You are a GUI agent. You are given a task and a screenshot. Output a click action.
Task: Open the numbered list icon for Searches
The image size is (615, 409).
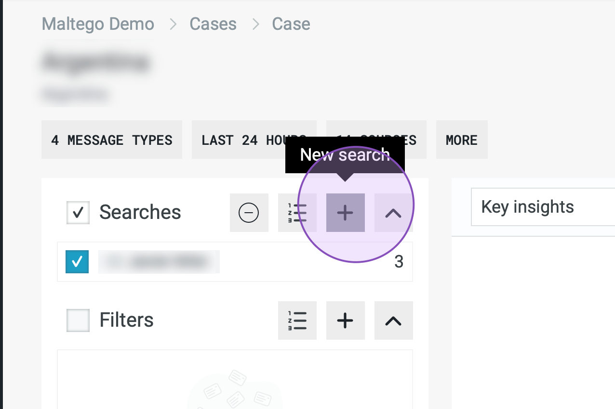(297, 213)
